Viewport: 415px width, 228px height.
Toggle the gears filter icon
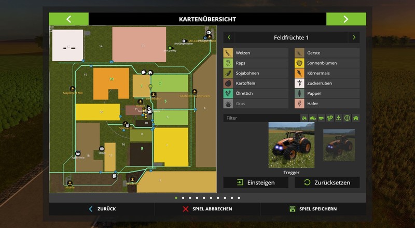click(x=330, y=118)
